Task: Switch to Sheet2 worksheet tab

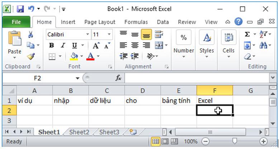Action: (x=79, y=132)
